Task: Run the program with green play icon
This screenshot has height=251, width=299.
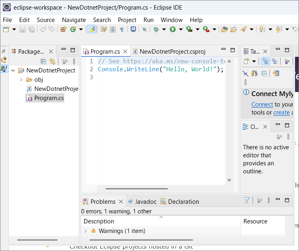Action: [x=173, y=29]
